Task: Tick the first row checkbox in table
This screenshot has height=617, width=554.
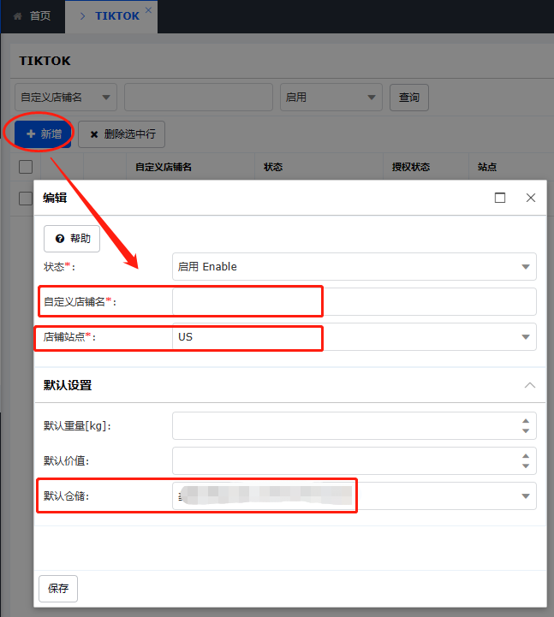Action: (x=26, y=199)
